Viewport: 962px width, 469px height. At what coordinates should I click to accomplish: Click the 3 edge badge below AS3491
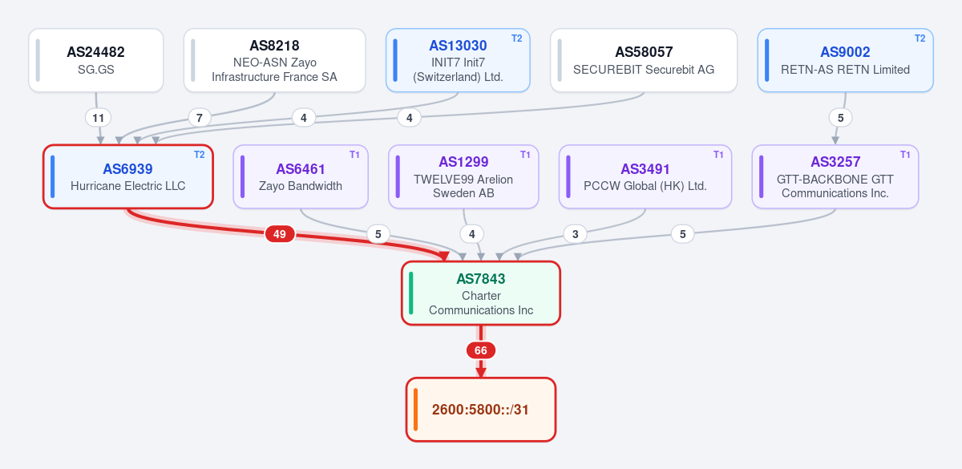(x=575, y=234)
